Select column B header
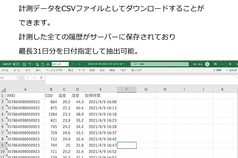Screen dimensions: 238x158 coord(51,90)
